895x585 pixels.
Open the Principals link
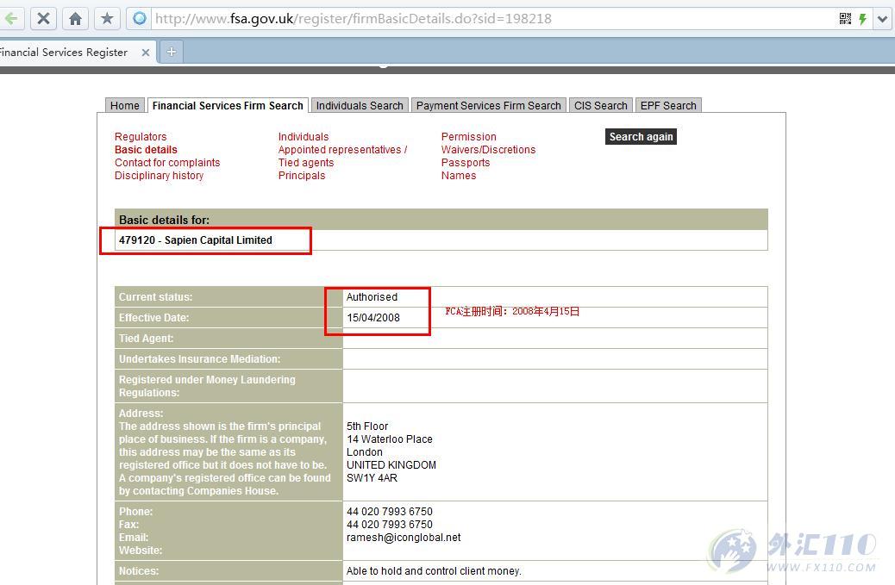[302, 176]
